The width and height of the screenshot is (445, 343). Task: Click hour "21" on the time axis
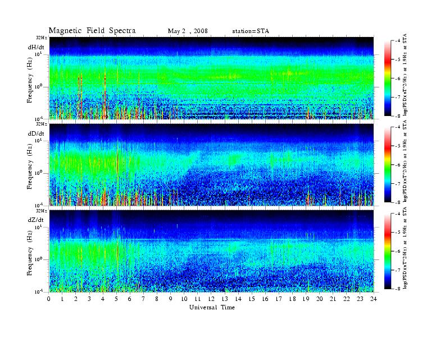point(333,299)
